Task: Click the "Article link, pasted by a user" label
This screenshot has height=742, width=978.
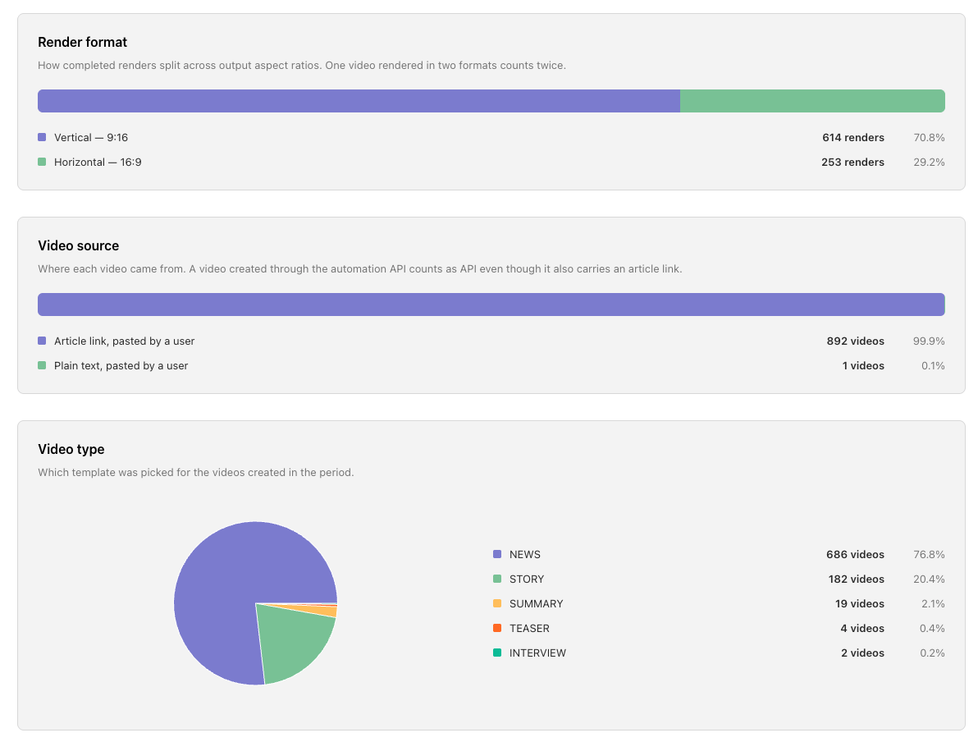Action: click(124, 341)
